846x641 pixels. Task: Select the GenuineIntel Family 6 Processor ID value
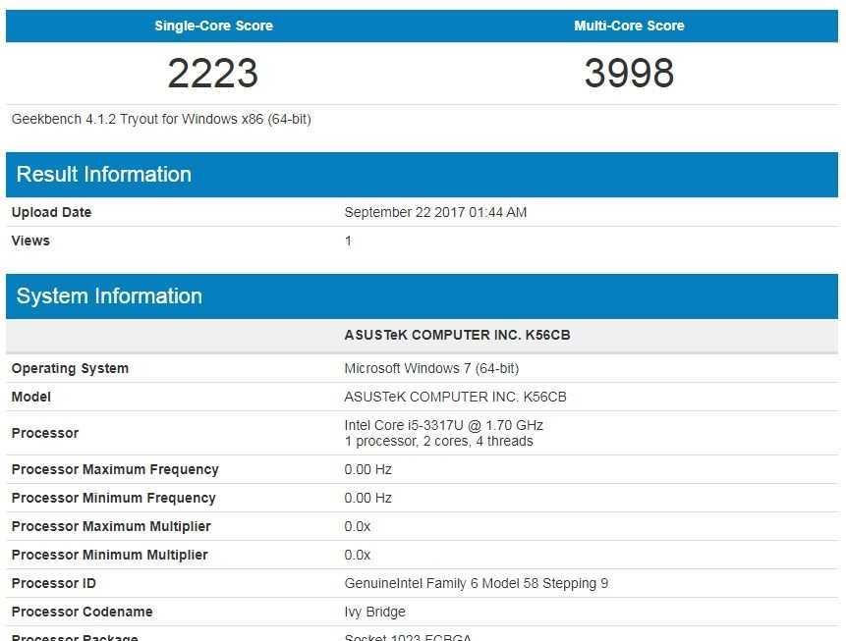pos(476,583)
